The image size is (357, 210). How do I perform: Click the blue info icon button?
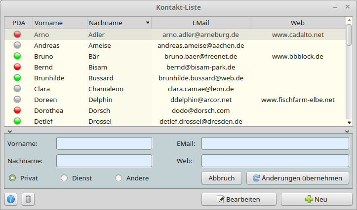(x=11, y=199)
